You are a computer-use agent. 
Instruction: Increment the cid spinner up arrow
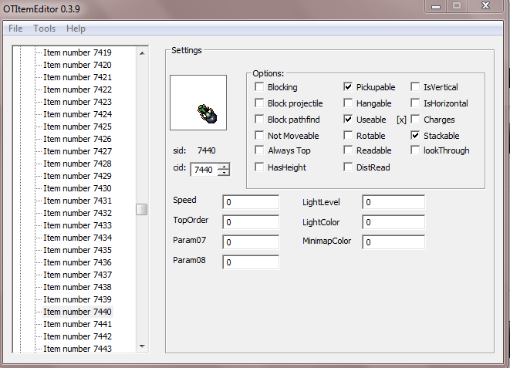click(x=223, y=166)
